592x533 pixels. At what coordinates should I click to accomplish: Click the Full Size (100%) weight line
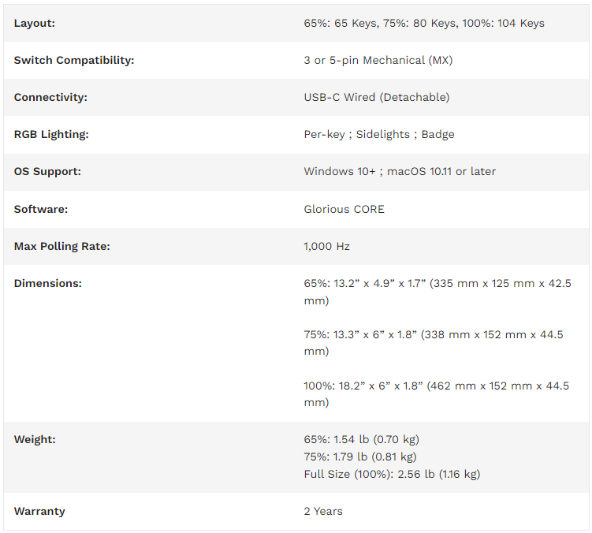tap(392, 474)
